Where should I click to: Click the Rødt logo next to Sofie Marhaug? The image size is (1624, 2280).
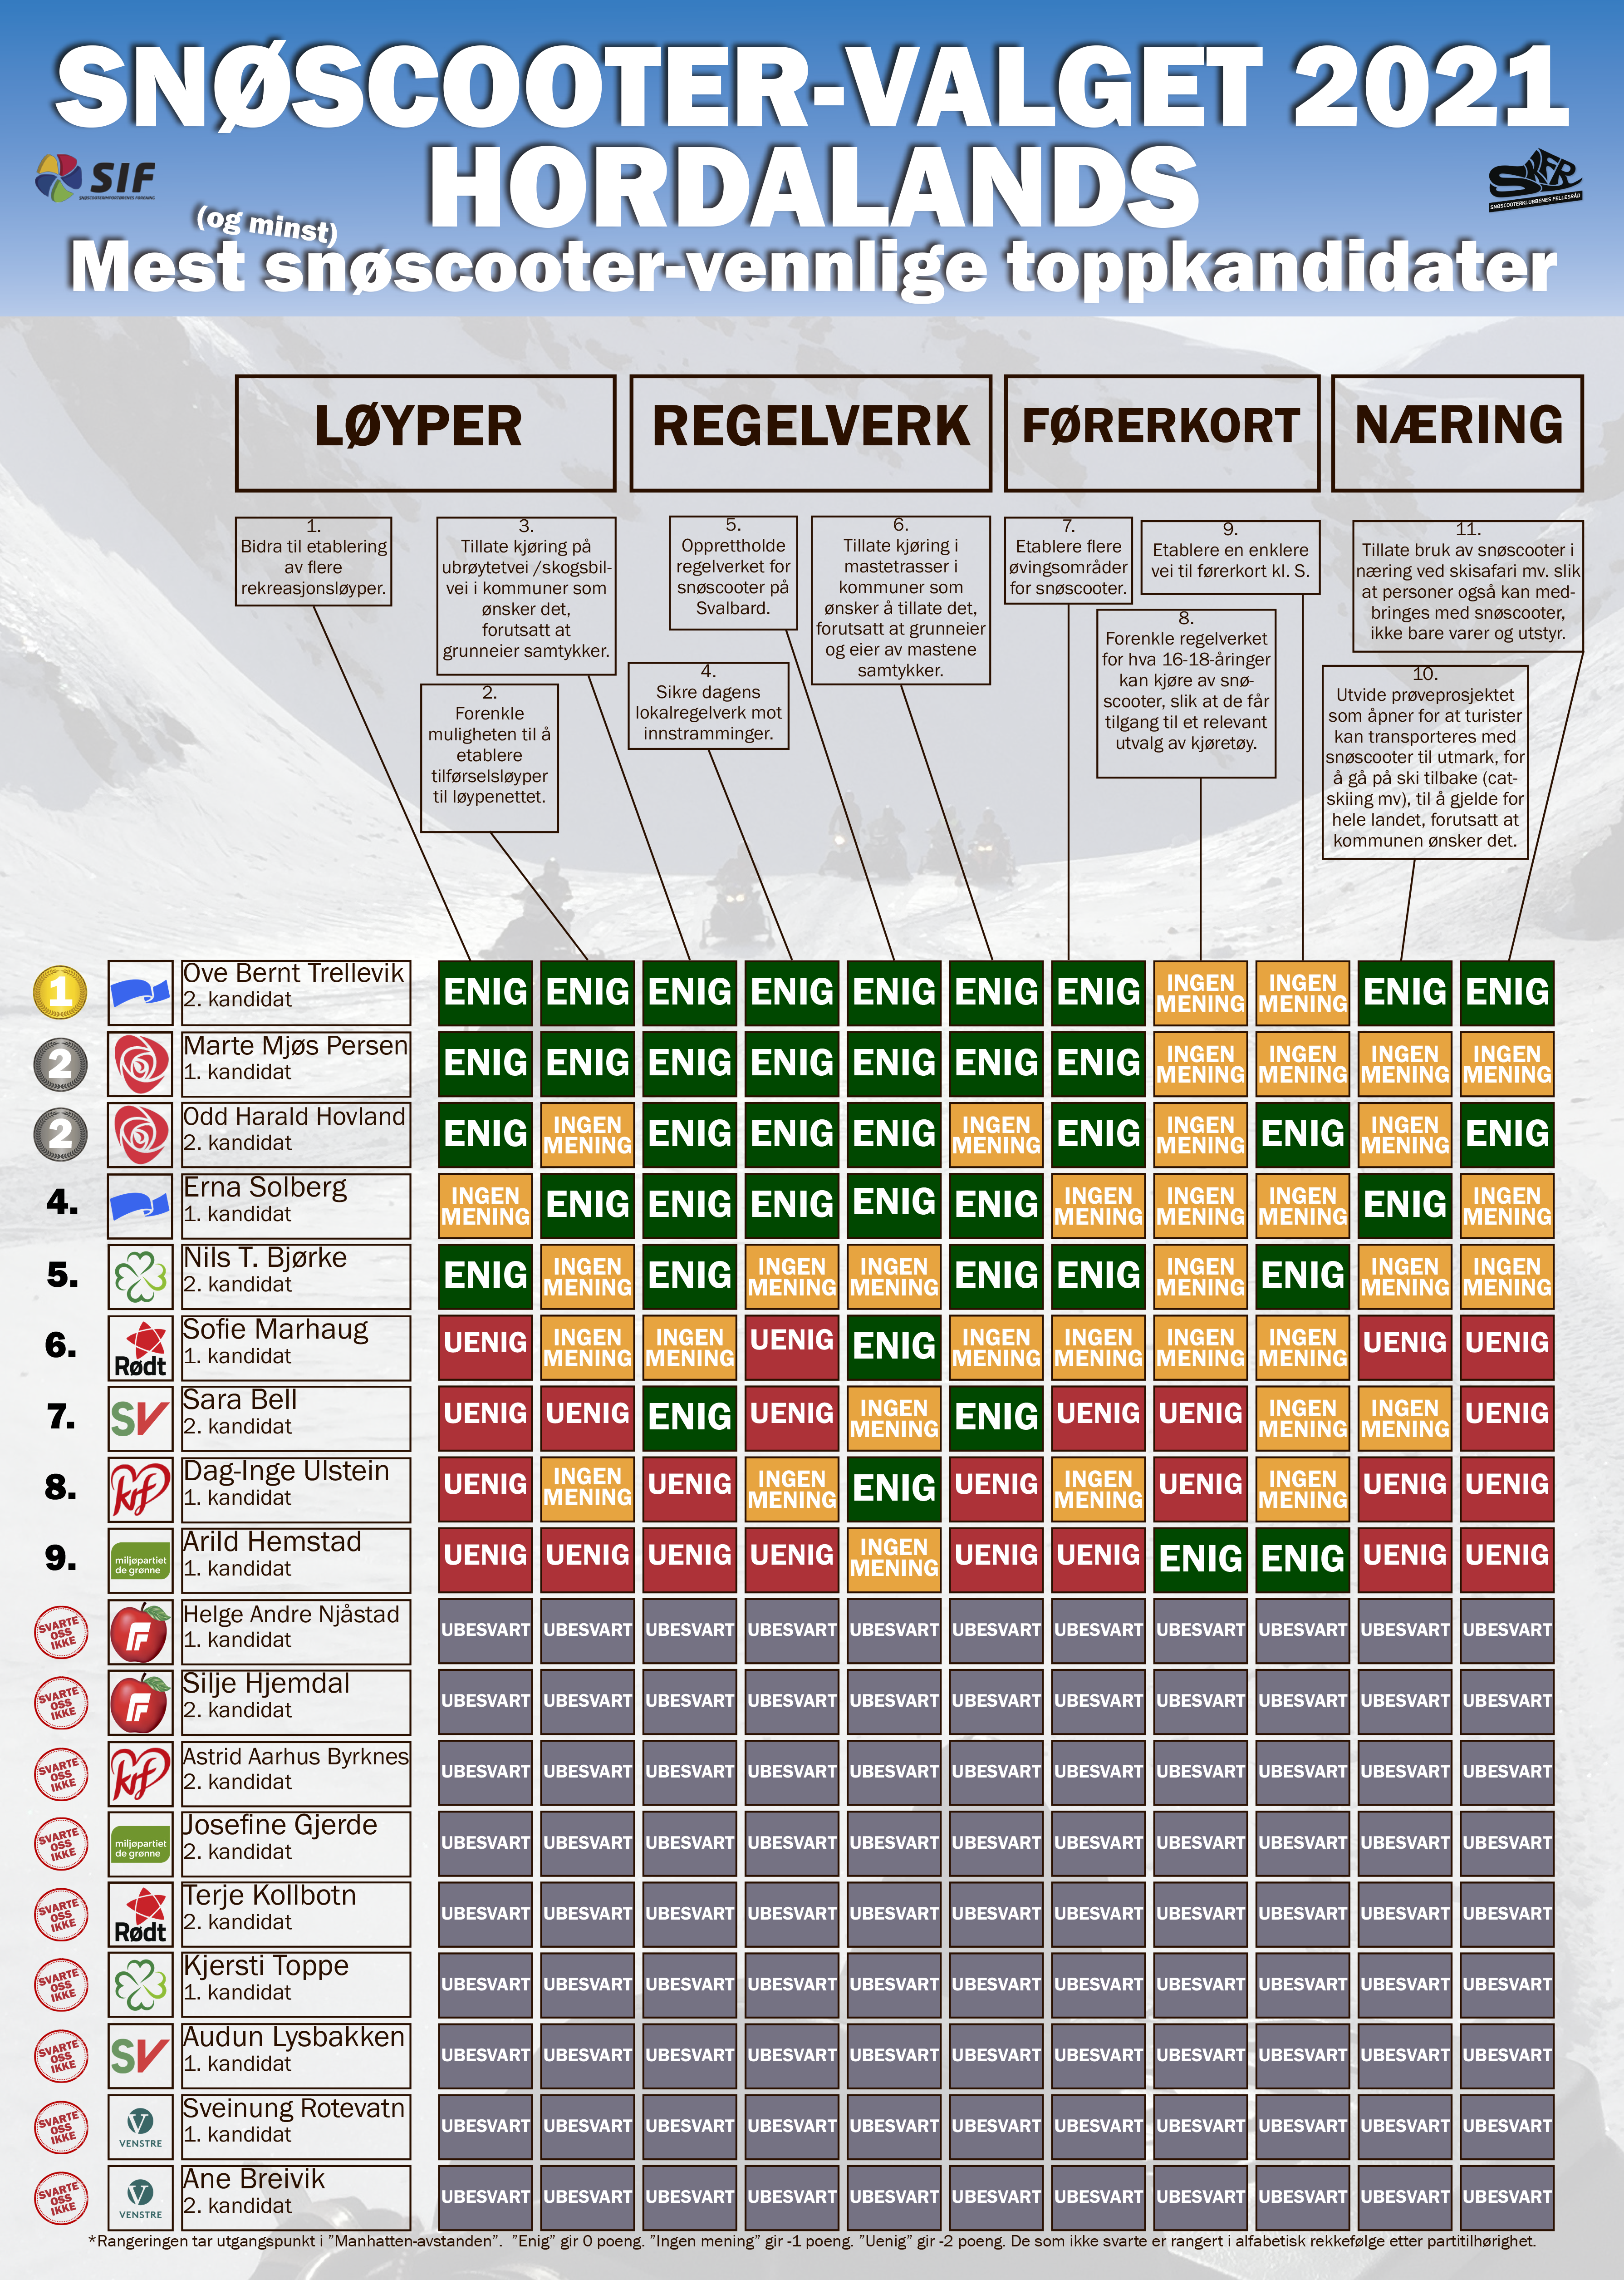[x=140, y=1348]
